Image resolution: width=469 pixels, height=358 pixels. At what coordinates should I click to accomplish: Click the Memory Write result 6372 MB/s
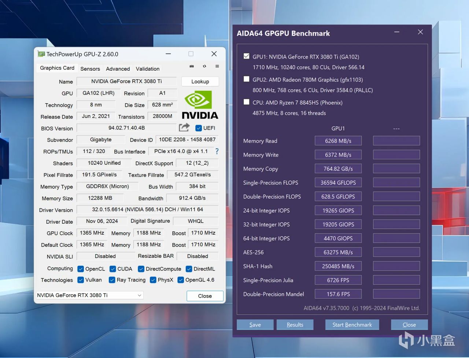coord(338,155)
